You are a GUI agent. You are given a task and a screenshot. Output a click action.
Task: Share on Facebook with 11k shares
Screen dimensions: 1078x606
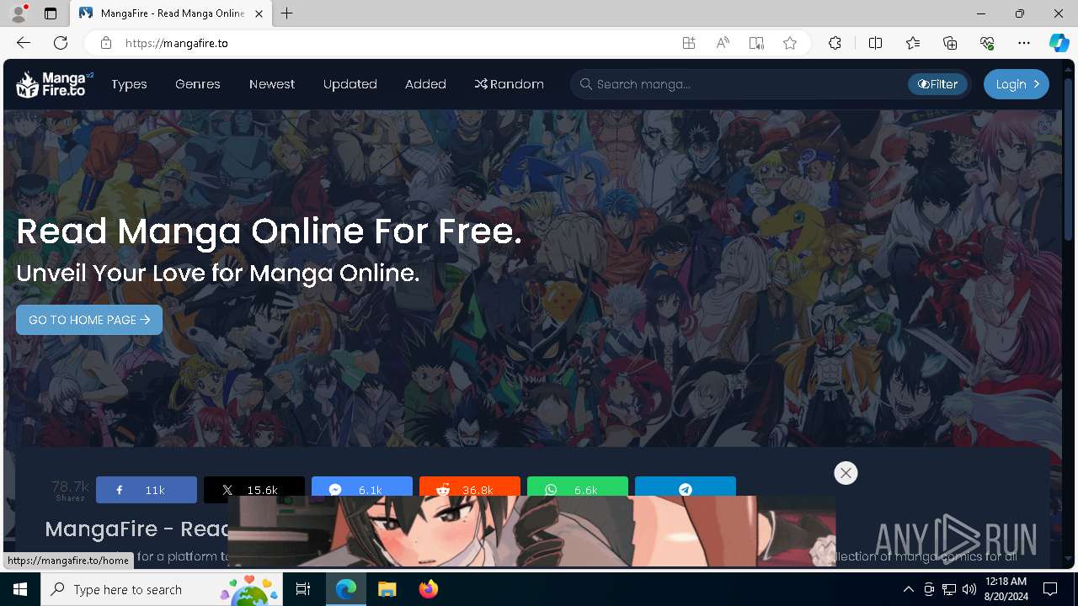(x=147, y=490)
